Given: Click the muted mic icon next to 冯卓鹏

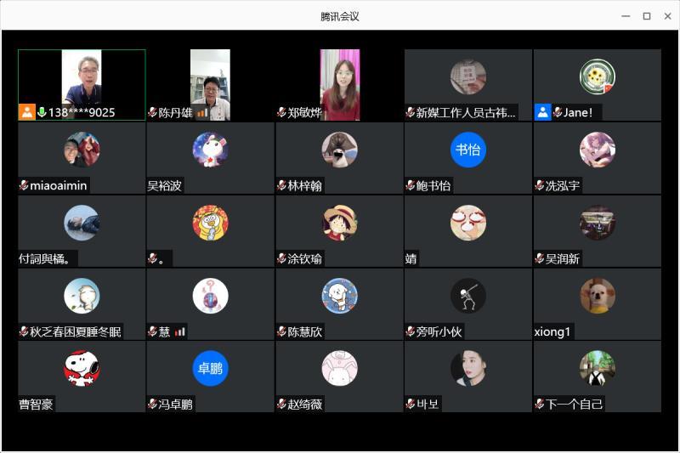Looking at the screenshot, I should pyautogui.click(x=152, y=405).
